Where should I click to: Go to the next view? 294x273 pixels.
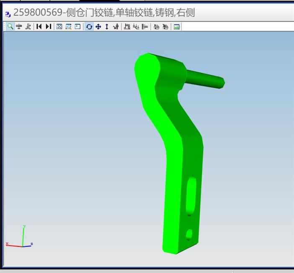coord(49,26)
